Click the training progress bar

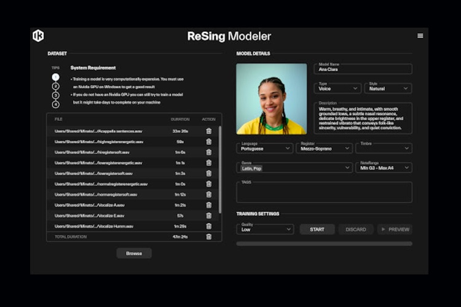tap(325, 244)
